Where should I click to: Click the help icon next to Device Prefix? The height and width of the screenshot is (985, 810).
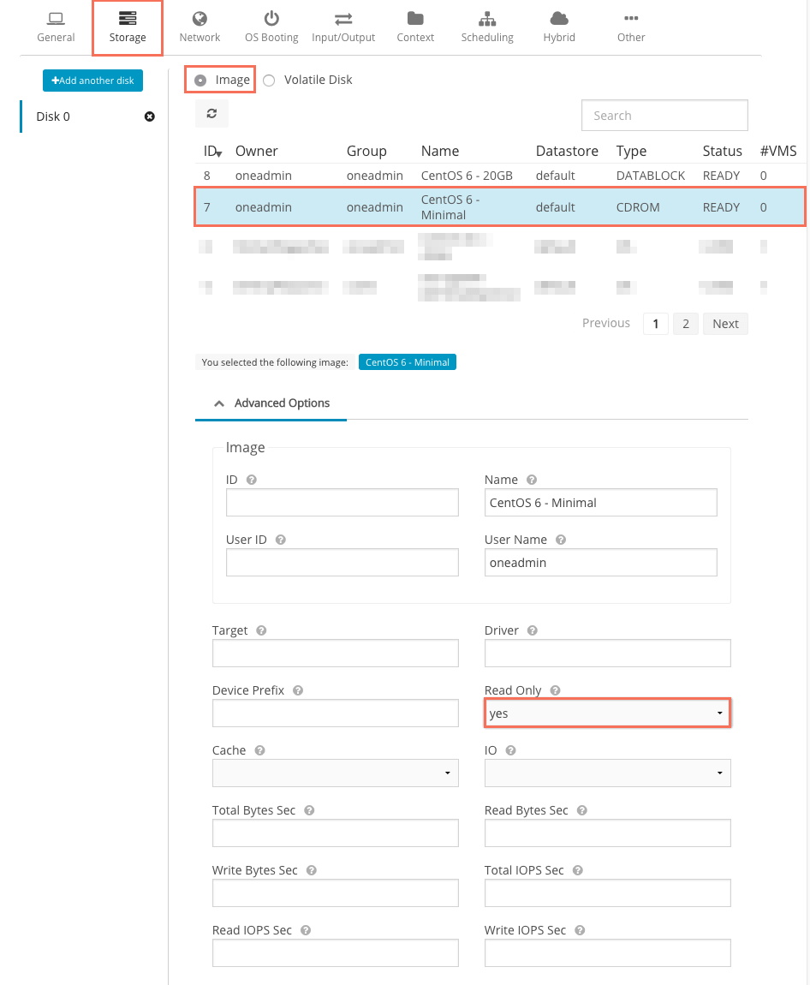(298, 690)
